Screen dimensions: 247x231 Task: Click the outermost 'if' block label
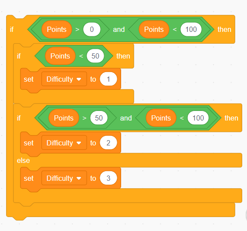click(12, 29)
